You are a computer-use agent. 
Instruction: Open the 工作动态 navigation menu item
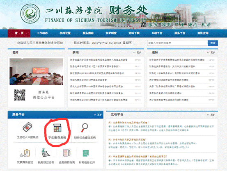coord(42,33)
